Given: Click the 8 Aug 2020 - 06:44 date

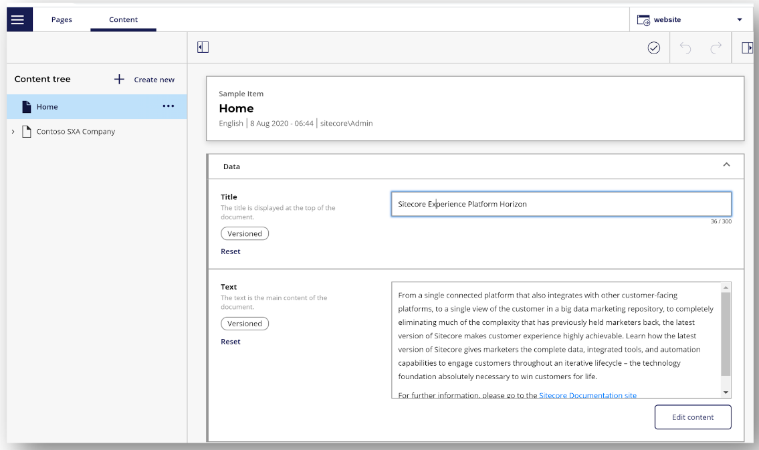Looking at the screenshot, I should (282, 124).
